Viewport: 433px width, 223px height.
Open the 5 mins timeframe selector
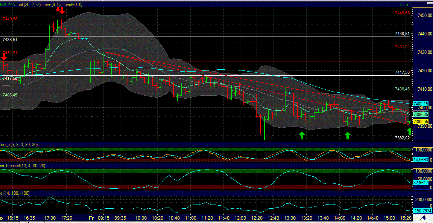(x=406, y=4)
